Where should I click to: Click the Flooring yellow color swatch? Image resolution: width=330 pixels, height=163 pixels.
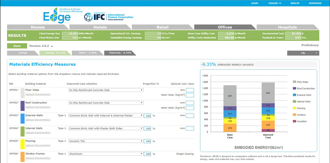(x=23, y=143)
